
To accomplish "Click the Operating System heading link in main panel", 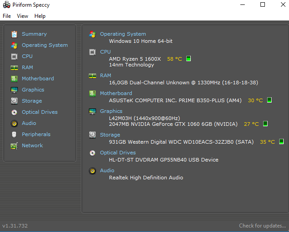I will point(123,34).
